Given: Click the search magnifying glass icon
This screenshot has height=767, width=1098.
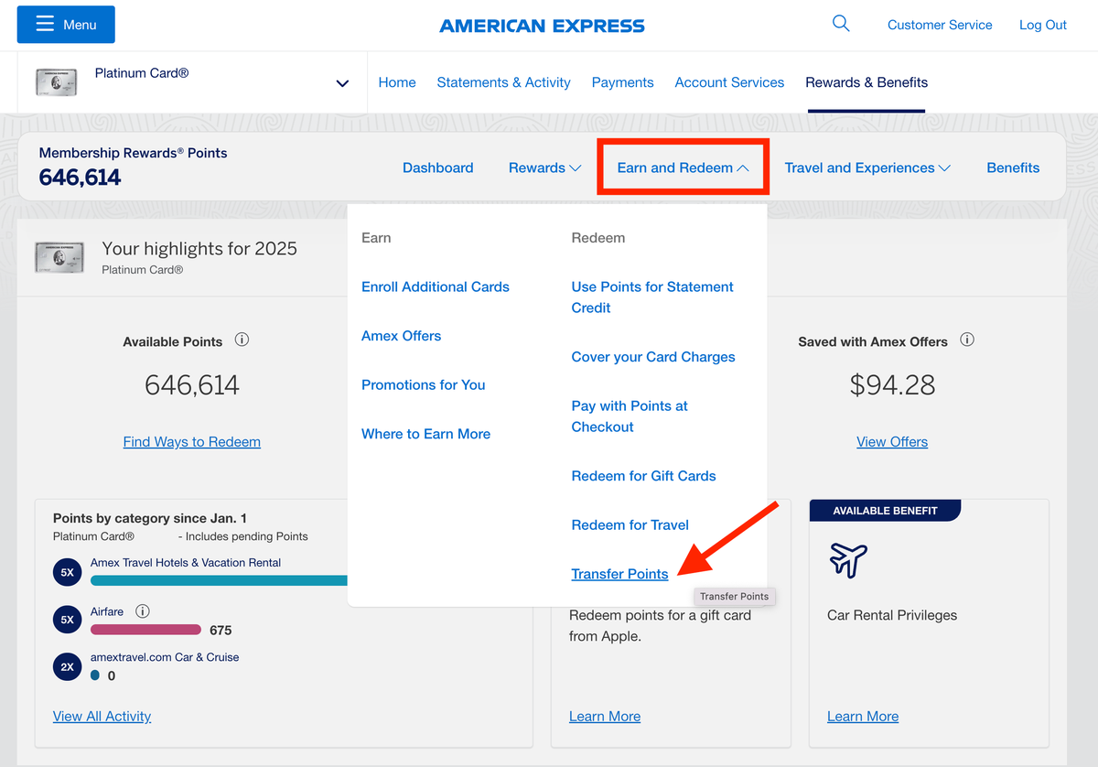Looking at the screenshot, I should pos(841,24).
